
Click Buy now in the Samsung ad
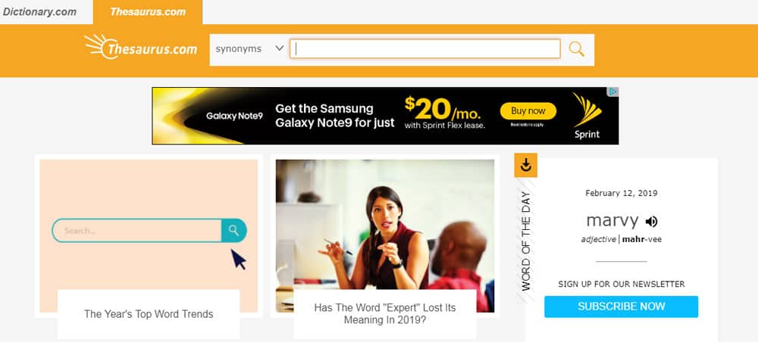click(x=528, y=111)
